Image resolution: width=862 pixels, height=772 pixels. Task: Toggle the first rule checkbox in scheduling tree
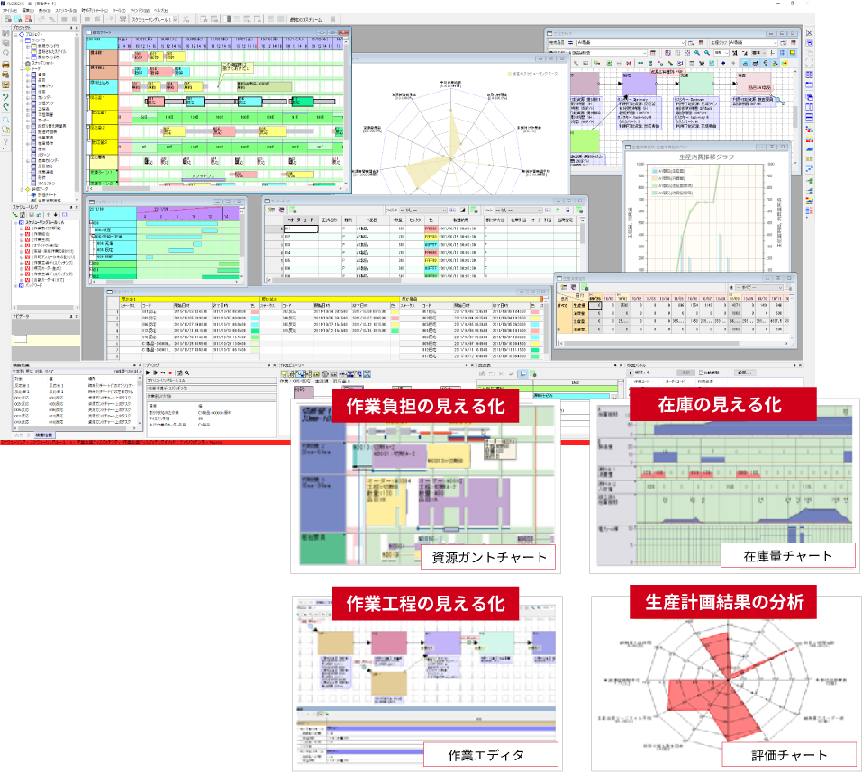pyautogui.click(x=28, y=229)
